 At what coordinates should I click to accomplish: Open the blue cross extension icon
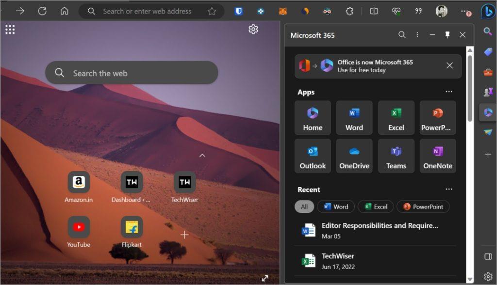(261, 12)
